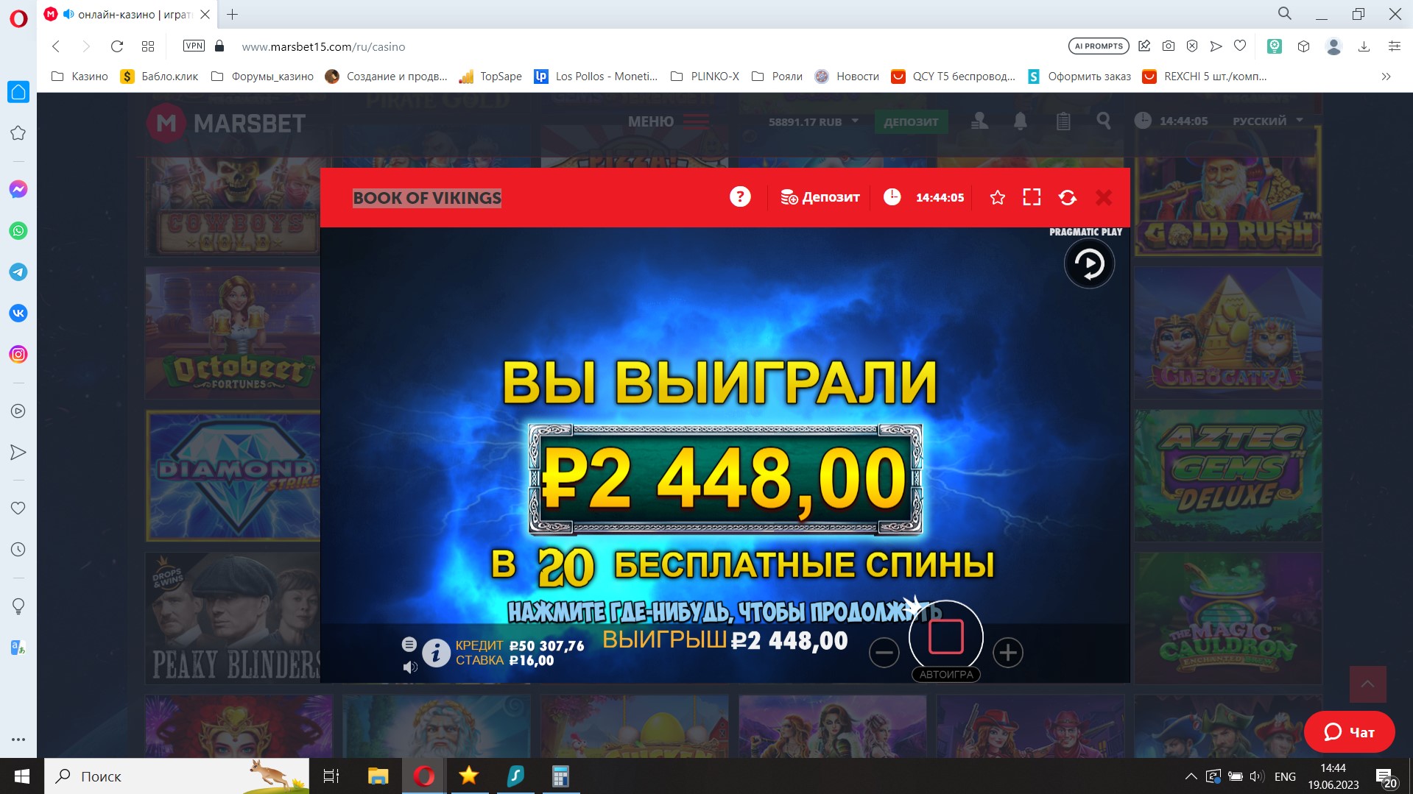Image resolution: width=1413 pixels, height=794 pixels.
Task: Toggle the VPN badge in address bar
Action: (194, 46)
